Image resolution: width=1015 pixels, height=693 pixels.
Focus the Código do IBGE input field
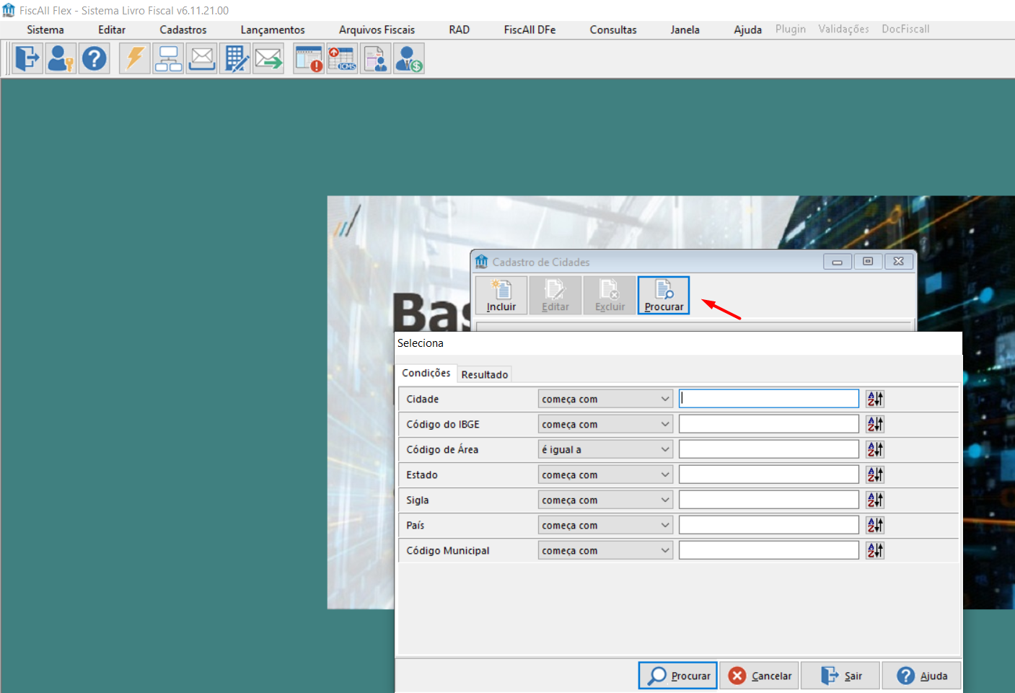[x=769, y=424]
